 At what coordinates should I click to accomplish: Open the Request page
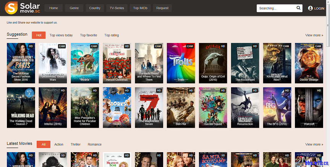[x=162, y=8]
